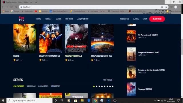183x103 pixels.
Task: Click the browser home icon
Action: click(x=16, y=7)
